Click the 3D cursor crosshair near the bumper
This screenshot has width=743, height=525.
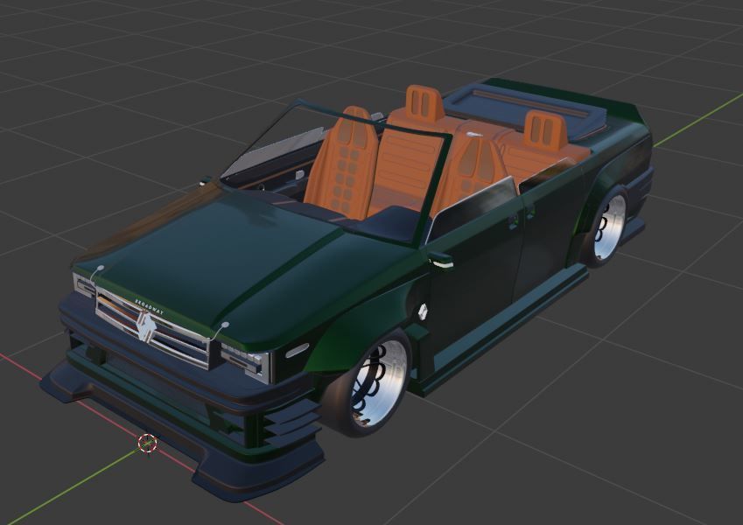[x=147, y=443]
